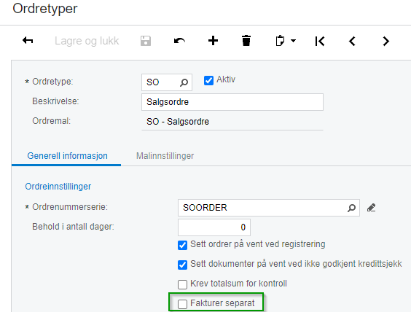Toggle Sett ordrer på vent ved registrering
411x312 pixels.
(x=182, y=245)
